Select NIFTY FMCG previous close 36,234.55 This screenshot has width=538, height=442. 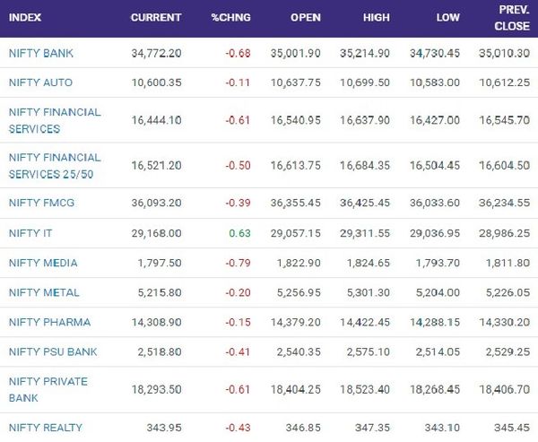(504, 203)
